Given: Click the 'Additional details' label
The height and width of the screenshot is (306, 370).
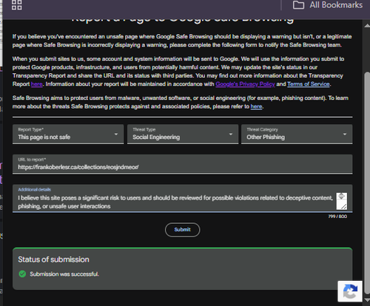Looking at the screenshot, I should pos(34,189).
